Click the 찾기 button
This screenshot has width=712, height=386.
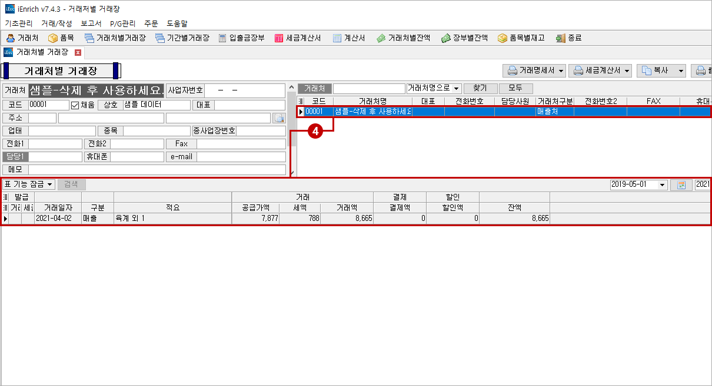point(480,88)
